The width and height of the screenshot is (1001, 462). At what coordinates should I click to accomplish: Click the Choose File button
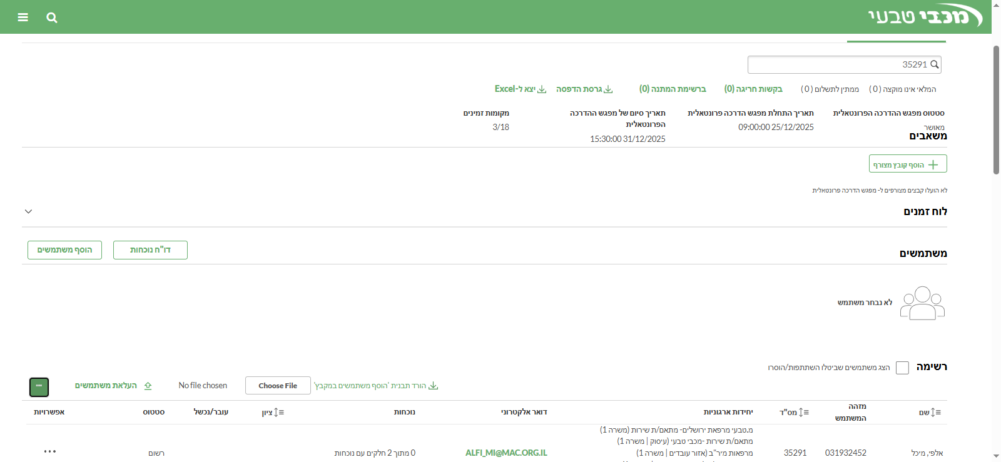pyautogui.click(x=278, y=386)
